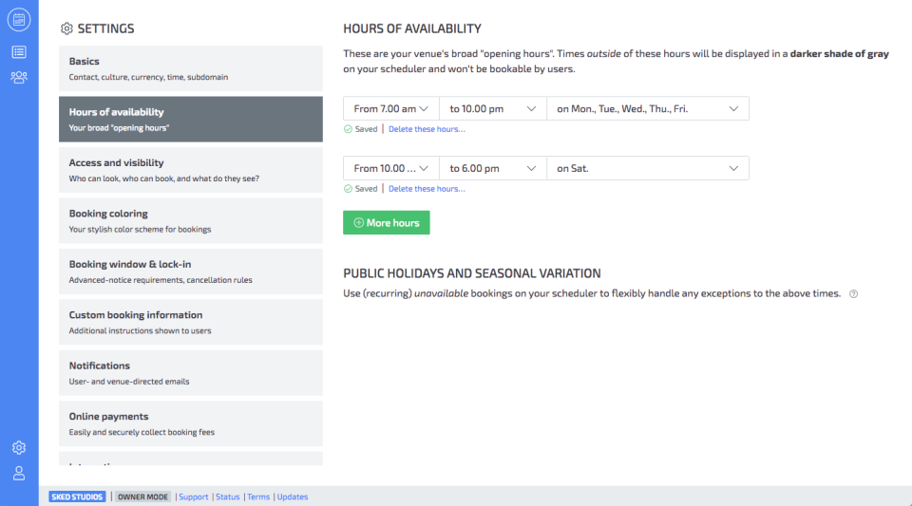Viewport: 912px width, 506px height.
Task: Delete the weekday hours row
Action: (x=427, y=129)
